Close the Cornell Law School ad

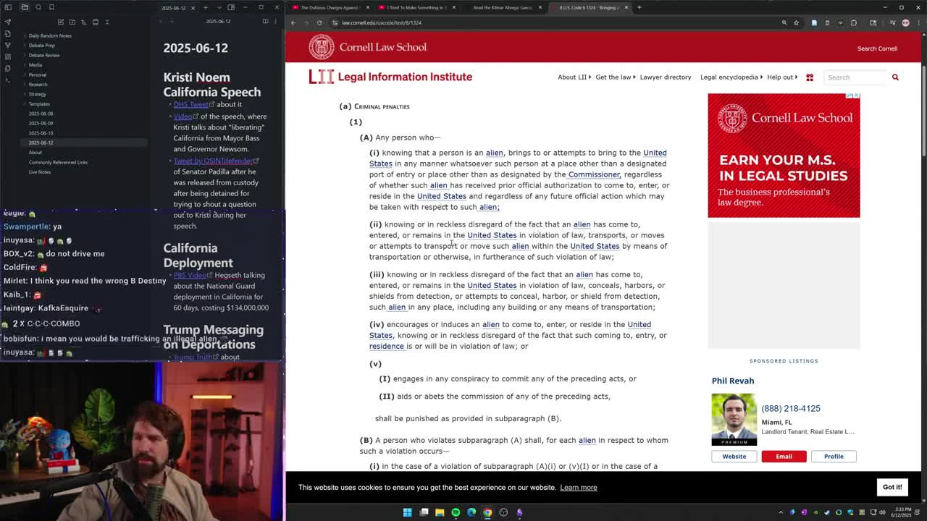[855, 96]
